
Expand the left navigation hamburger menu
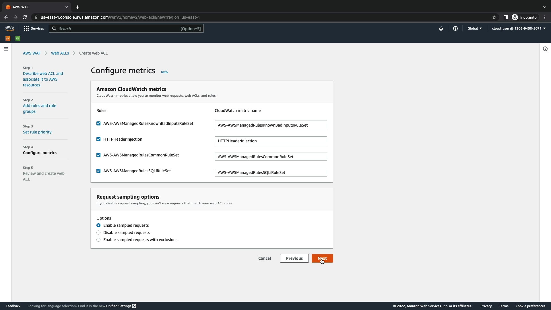[5, 49]
